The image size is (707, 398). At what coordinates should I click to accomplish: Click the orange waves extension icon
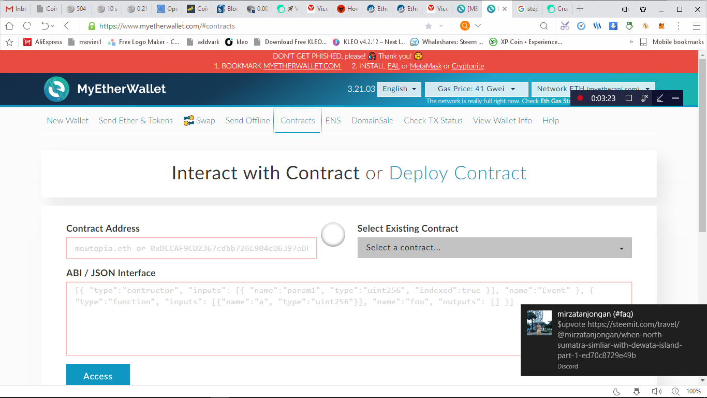(x=645, y=26)
